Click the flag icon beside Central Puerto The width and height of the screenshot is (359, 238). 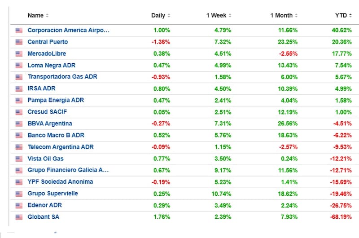click(x=19, y=42)
